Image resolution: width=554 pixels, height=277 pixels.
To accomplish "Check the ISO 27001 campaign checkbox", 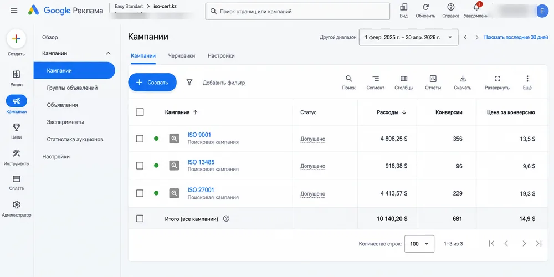I will tap(140, 193).
